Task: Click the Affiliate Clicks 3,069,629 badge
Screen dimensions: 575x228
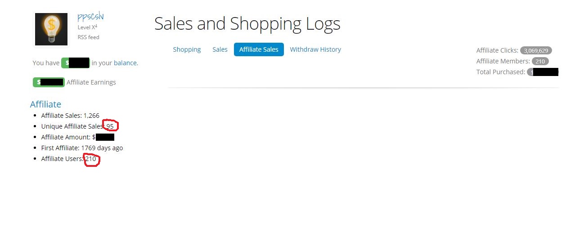Action: click(x=536, y=50)
